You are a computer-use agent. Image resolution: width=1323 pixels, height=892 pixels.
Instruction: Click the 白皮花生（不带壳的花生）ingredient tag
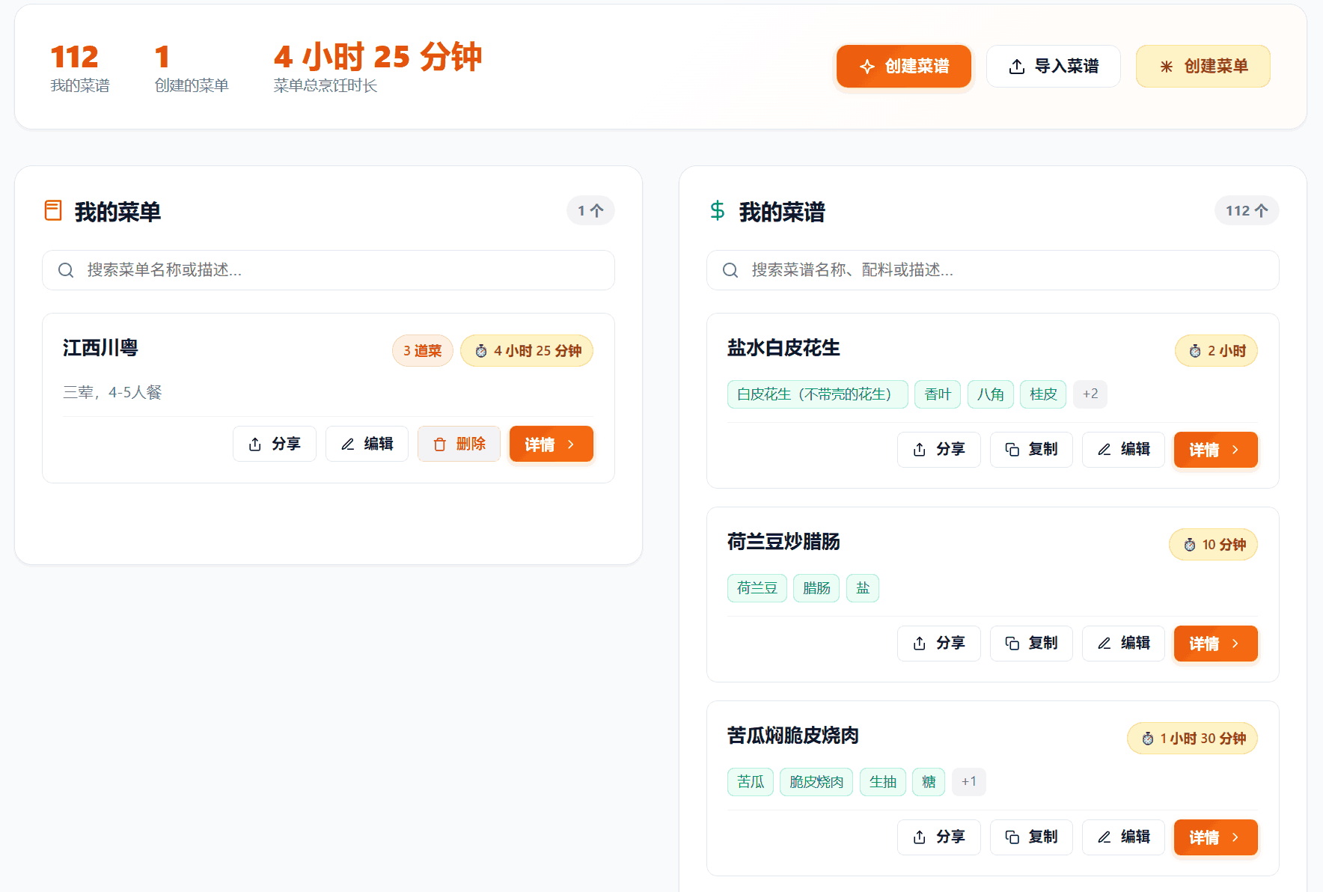[817, 394]
